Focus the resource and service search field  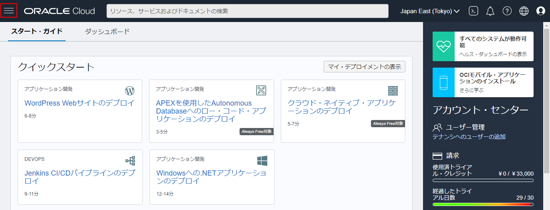(248, 11)
